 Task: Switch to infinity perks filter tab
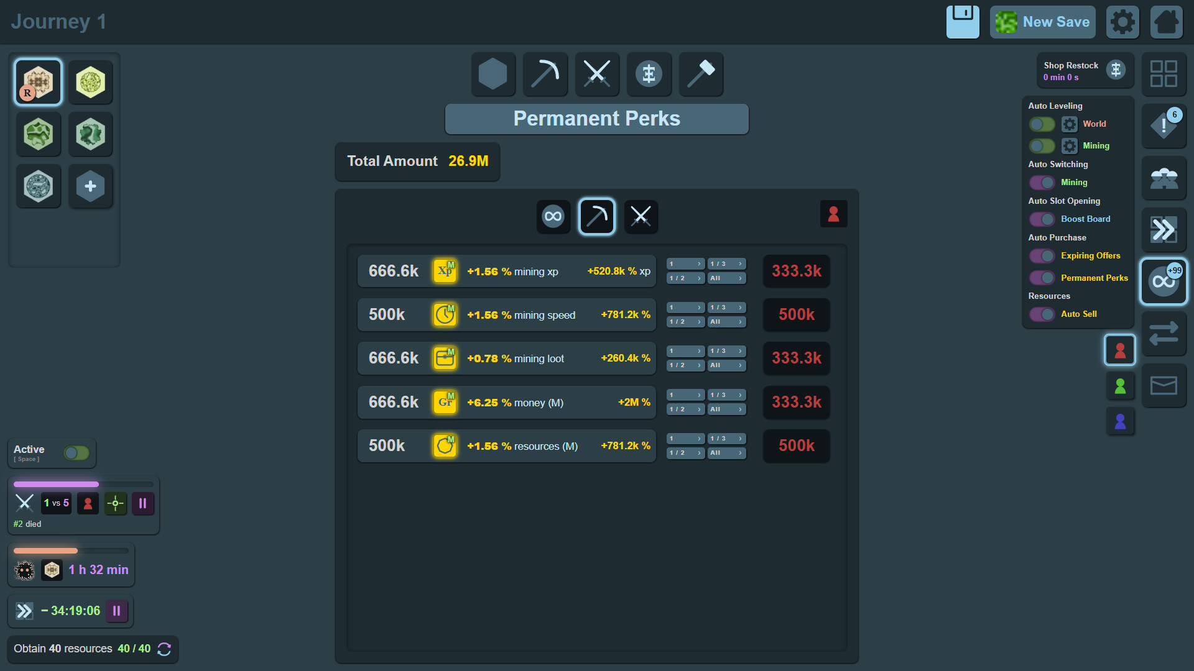(553, 216)
